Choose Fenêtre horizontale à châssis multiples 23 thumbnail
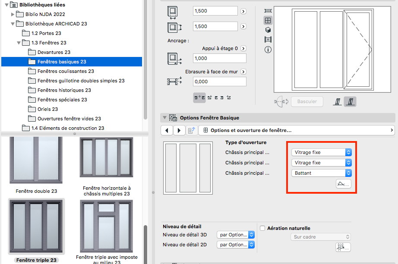Image resolution: width=398 pixels, height=264 pixels. click(106, 157)
